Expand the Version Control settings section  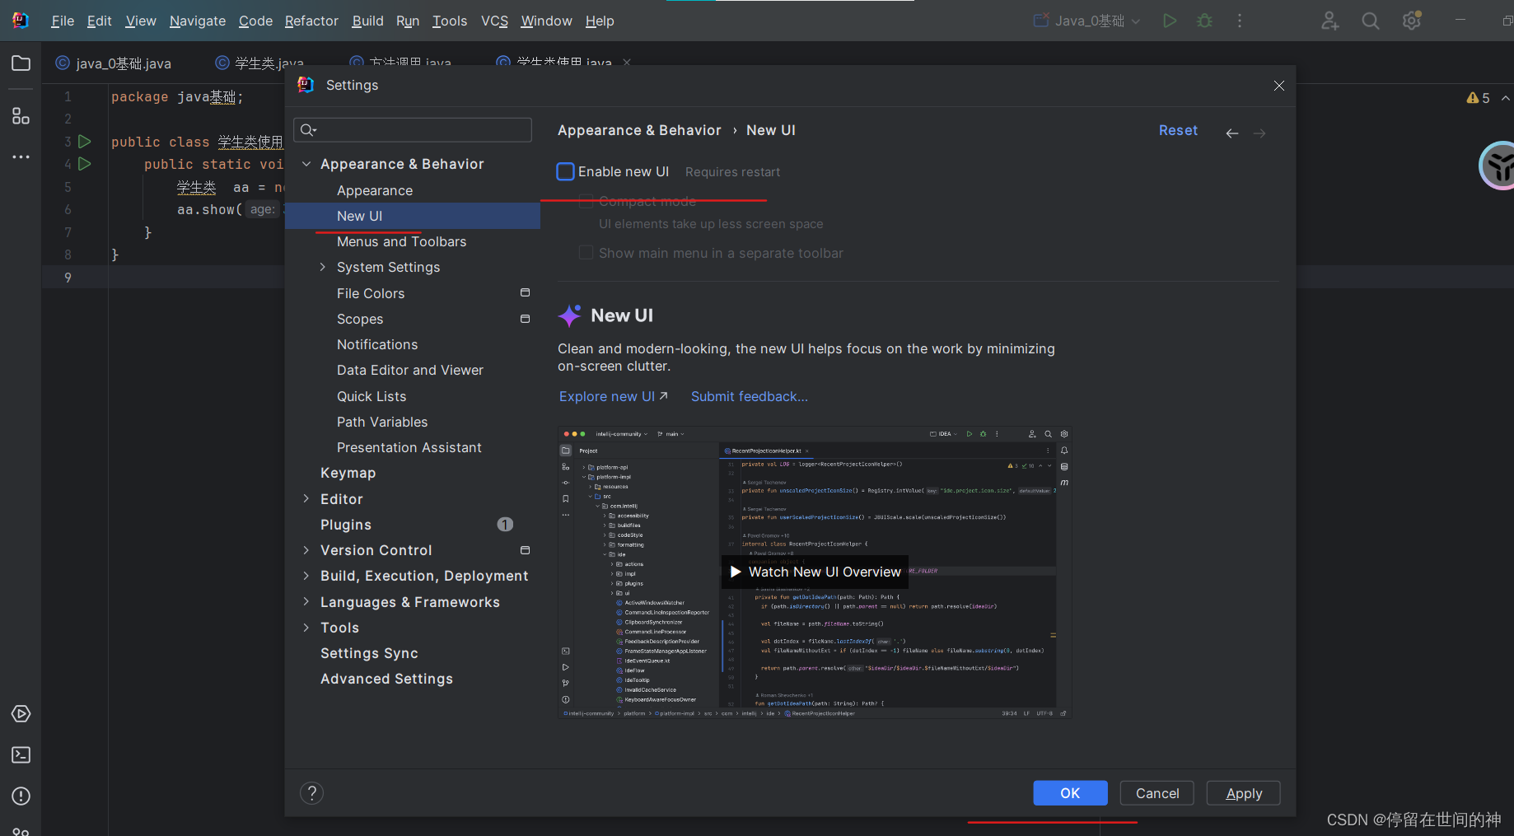point(306,550)
